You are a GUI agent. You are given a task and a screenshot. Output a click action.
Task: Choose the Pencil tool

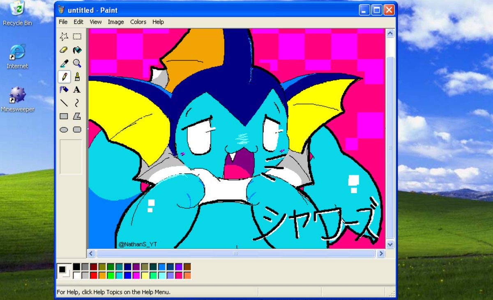[64, 76]
